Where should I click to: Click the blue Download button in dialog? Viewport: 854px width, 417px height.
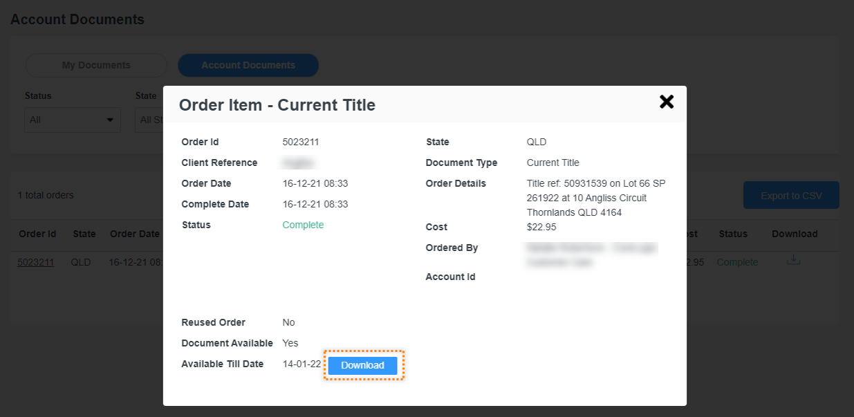363,365
